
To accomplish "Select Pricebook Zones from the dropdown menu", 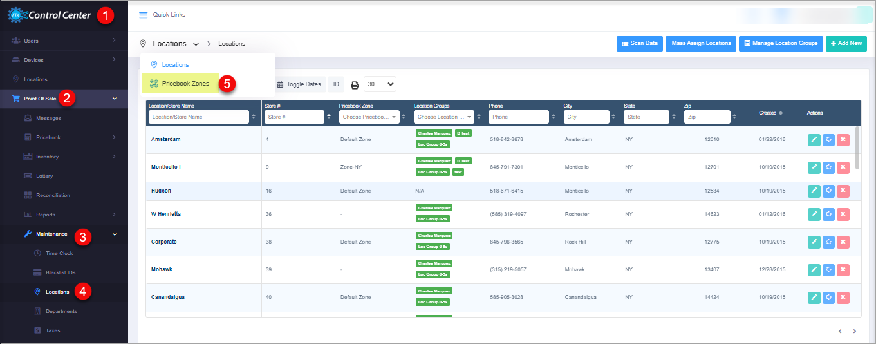I will pos(185,83).
